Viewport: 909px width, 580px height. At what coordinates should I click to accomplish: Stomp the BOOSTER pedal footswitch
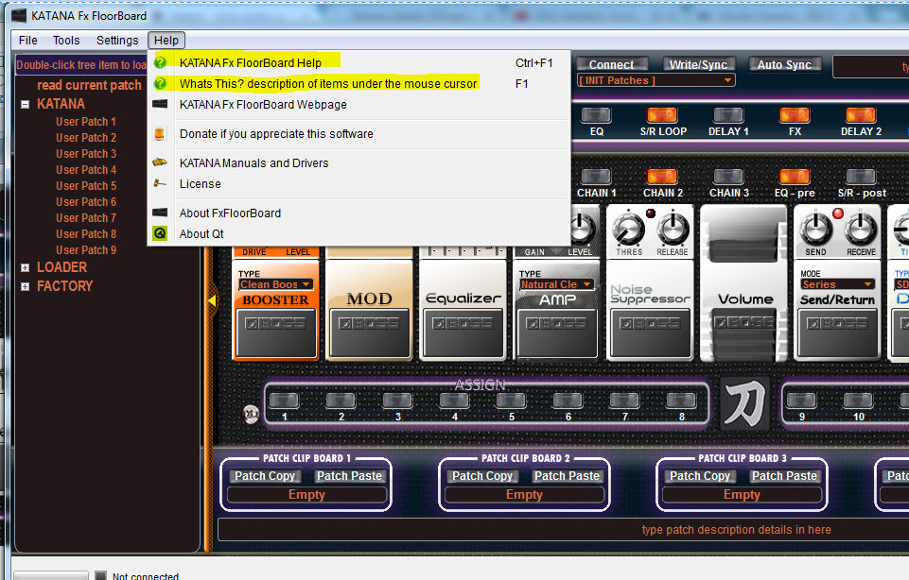pyautogui.click(x=276, y=332)
